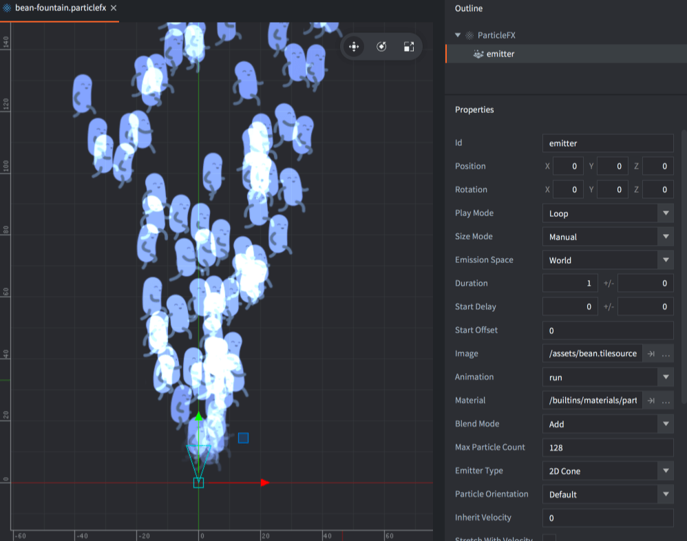Open the Image resource via arrow icon
Viewport: 687px width, 541px height.
[650, 354]
